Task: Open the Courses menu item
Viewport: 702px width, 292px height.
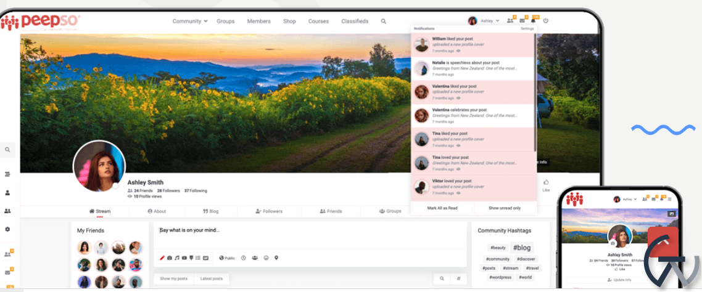Action: tap(318, 21)
